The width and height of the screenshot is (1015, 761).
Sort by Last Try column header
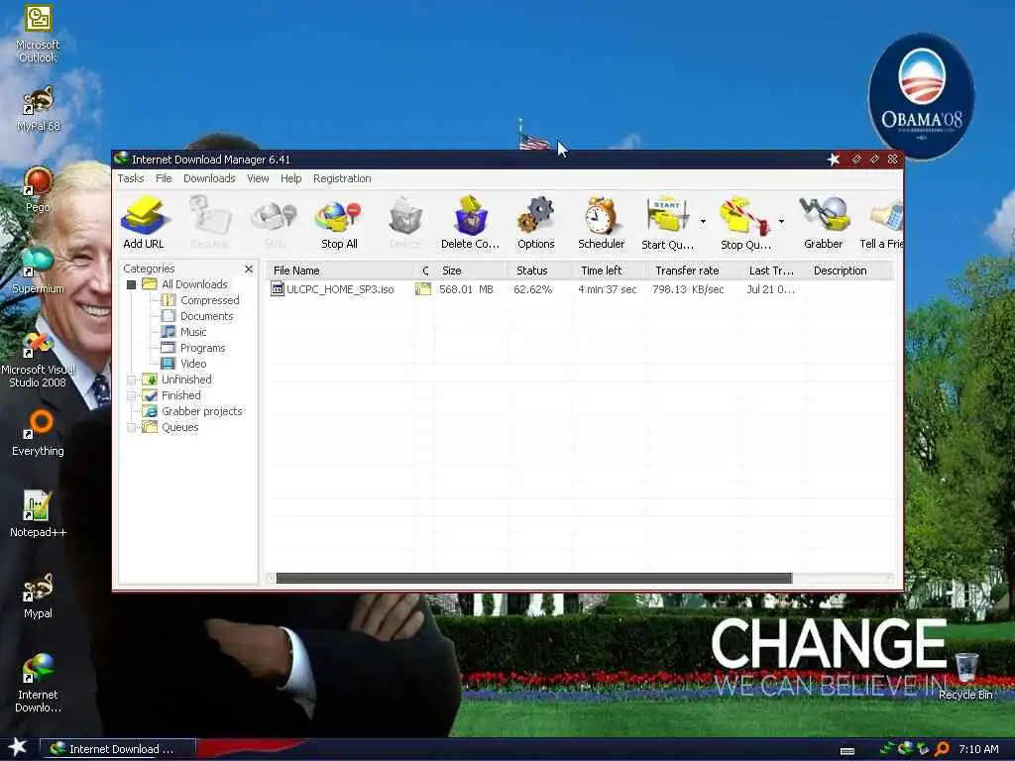pos(773,271)
